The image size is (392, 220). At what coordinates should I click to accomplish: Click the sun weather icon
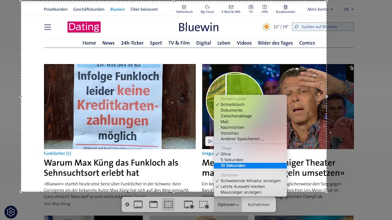[x=266, y=27]
